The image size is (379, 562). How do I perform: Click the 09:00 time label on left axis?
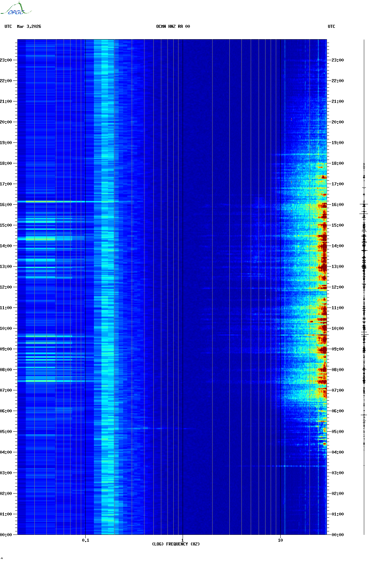(6, 349)
